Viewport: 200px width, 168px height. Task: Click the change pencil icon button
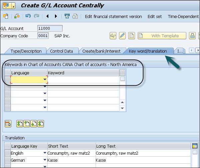click(122, 36)
